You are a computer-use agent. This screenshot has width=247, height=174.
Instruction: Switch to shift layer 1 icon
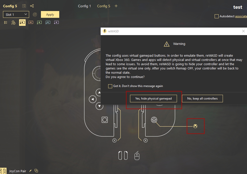click(31, 23)
